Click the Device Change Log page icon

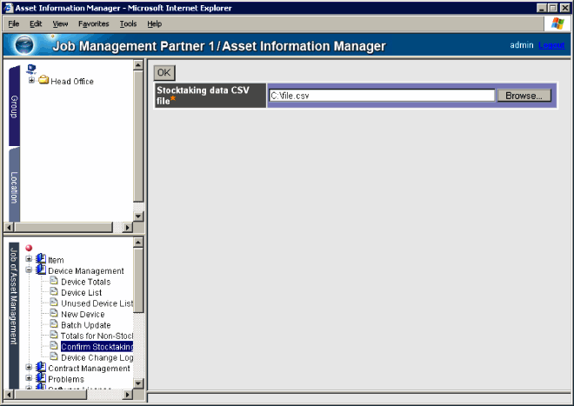tap(54, 356)
